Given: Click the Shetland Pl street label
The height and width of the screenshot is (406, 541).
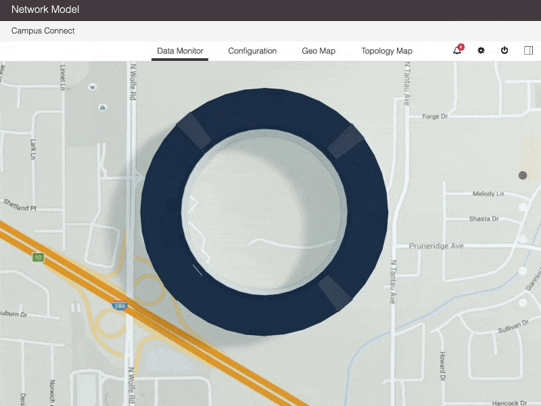Looking at the screenshot, I should click(20, 205).
